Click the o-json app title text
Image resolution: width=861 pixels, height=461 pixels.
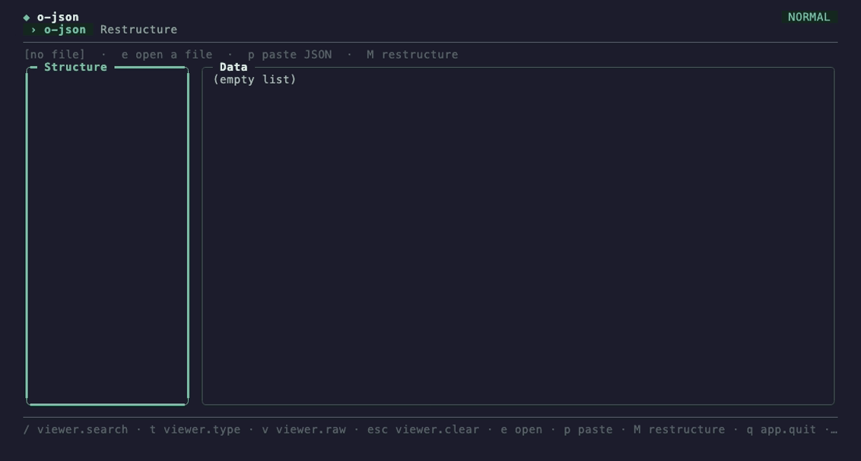[58, 17]
